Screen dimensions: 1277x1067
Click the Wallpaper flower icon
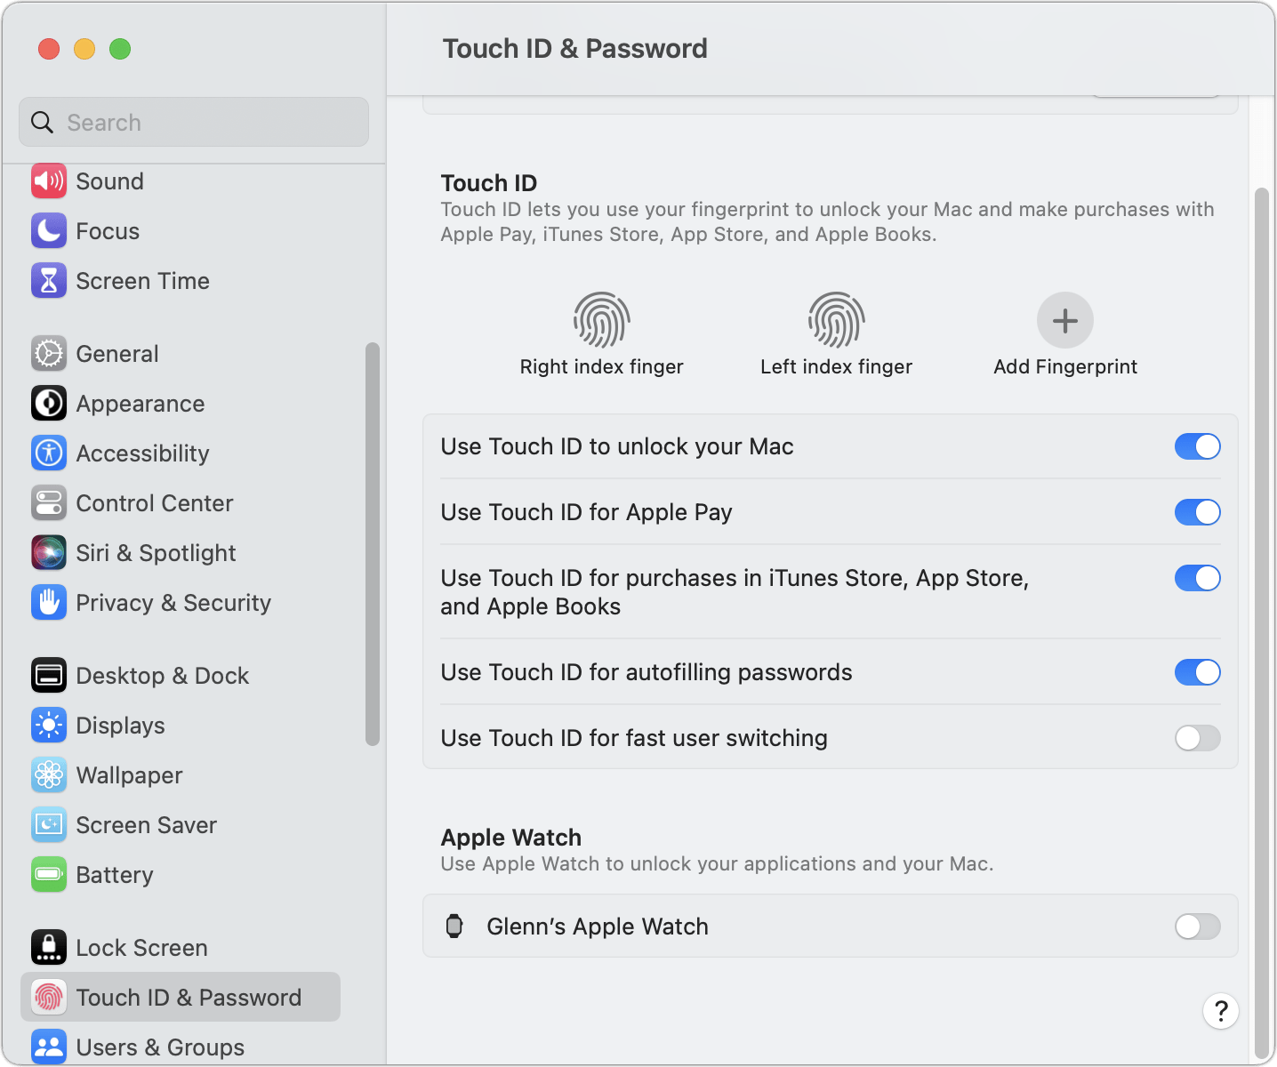48,774
